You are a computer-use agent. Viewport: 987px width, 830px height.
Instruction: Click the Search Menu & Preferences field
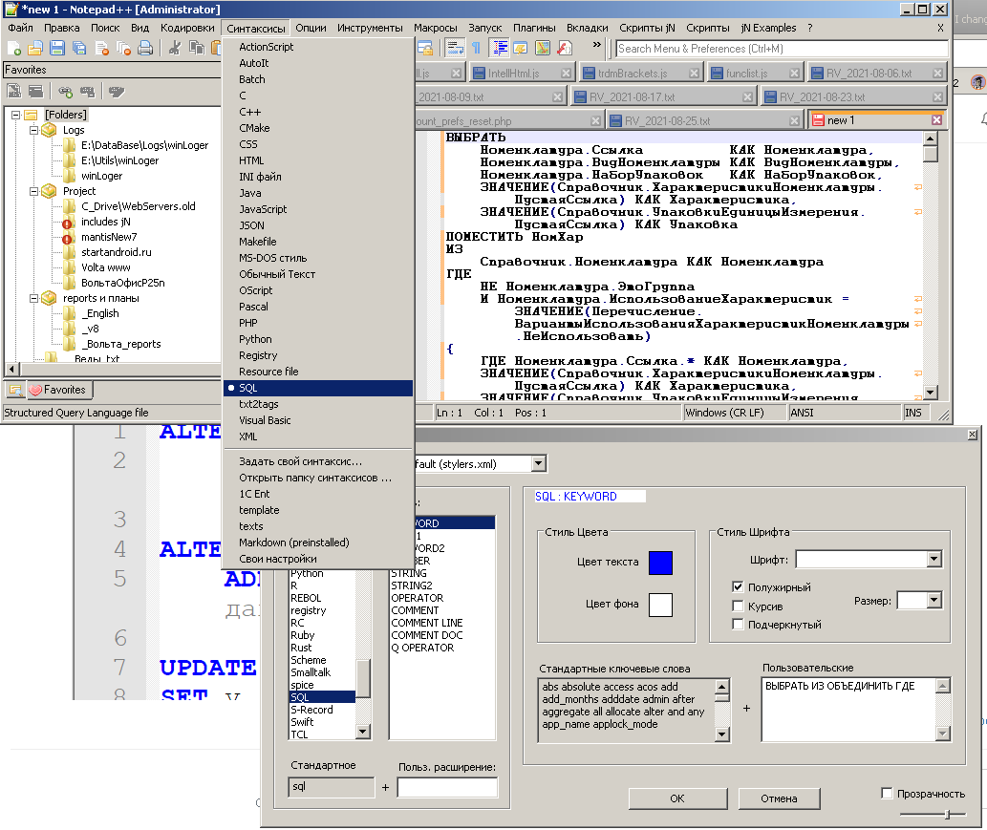(782, 49)
